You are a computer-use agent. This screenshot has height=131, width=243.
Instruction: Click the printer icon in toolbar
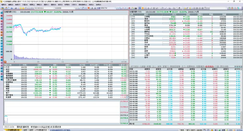coord(29,8)
